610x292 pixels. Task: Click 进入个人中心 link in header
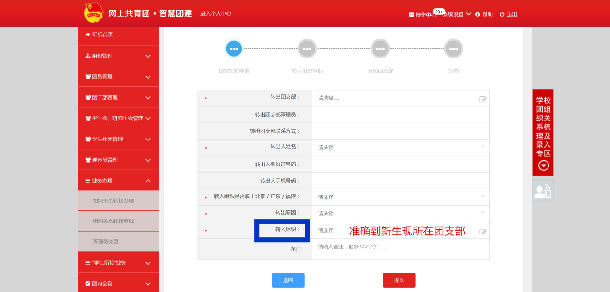pyautogui.click(x=216, y=13)
